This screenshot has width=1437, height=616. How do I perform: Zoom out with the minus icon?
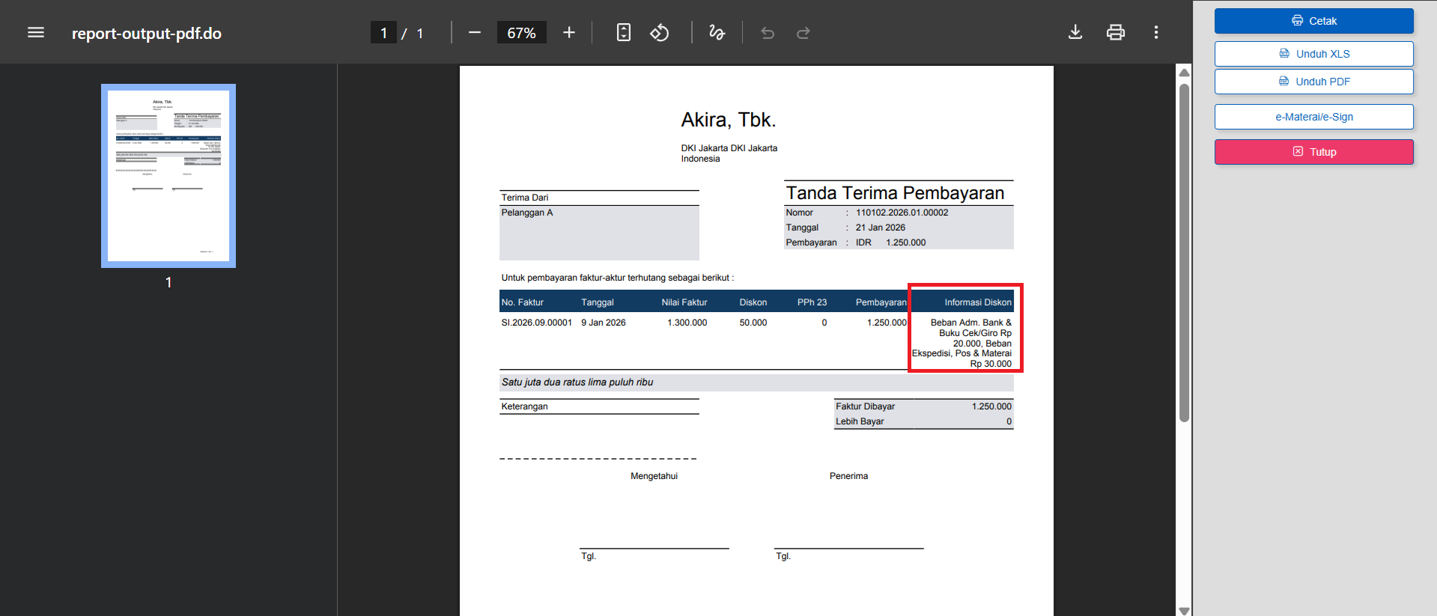click(475, 33)
